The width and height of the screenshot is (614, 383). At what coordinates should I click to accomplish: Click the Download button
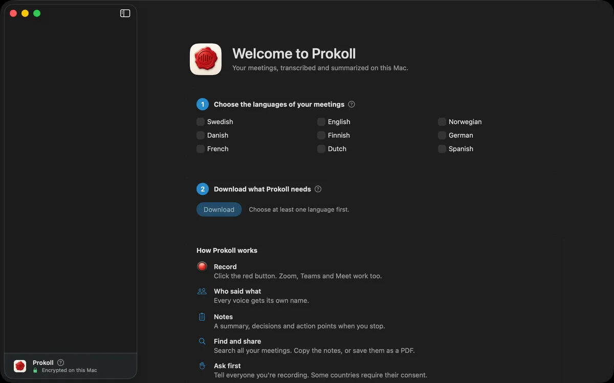pos(219,209)
